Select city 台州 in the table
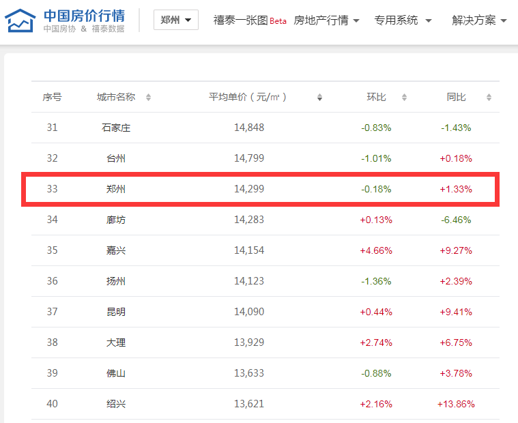518x423 pixels. pyautogui.click(x=116, y=158)
